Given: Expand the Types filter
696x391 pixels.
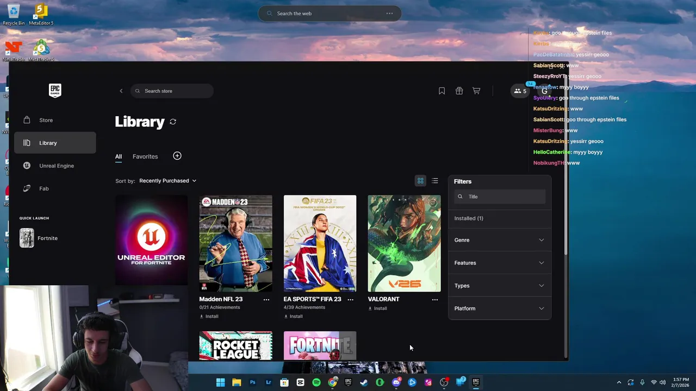Looking at the screenshot, I should click(x=499, y=286).
